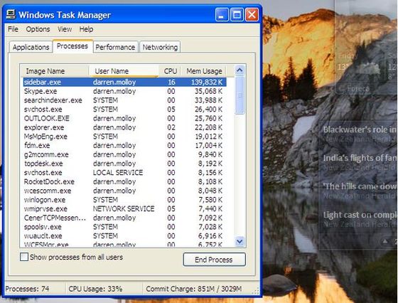Select the fdm.exe process
This screenshot has width=398, height=303.
click(124, 145)
